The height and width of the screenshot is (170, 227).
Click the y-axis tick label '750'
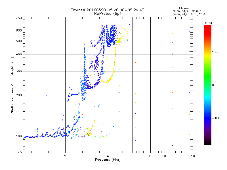click(x=19, y=18)
